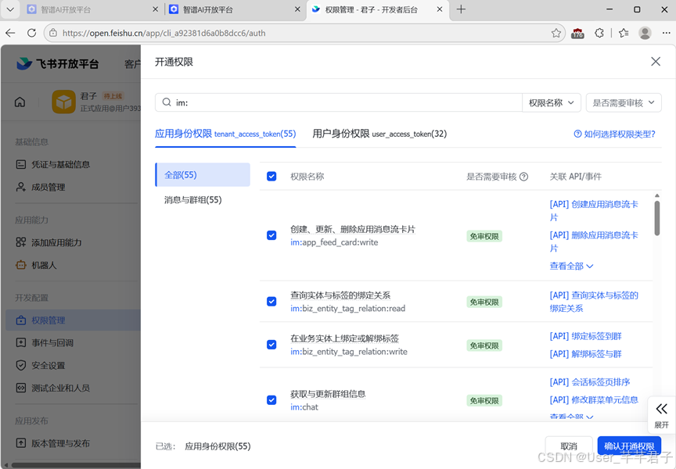Click the 安全设置 shield icon
This screenshot has height=469, width=676.
pyautogui.click(x=19, y=365)
